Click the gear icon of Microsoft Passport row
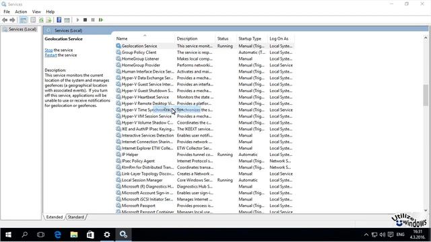431x242 pixels. tap(119, 206)
